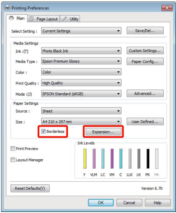This screenshot has width=176, height=213.
Task: Select the Main tab
Action: click(17, 18)
